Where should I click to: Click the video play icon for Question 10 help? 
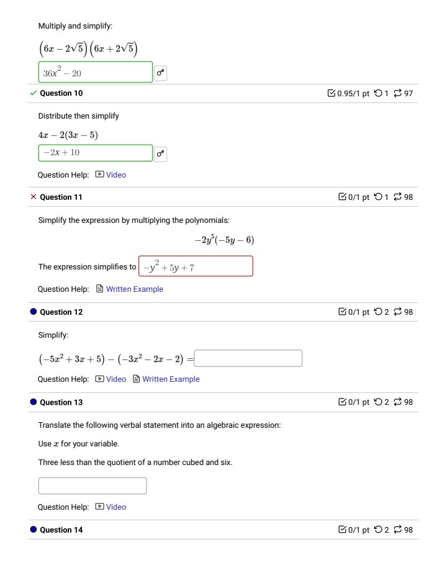tap(100, 174)
